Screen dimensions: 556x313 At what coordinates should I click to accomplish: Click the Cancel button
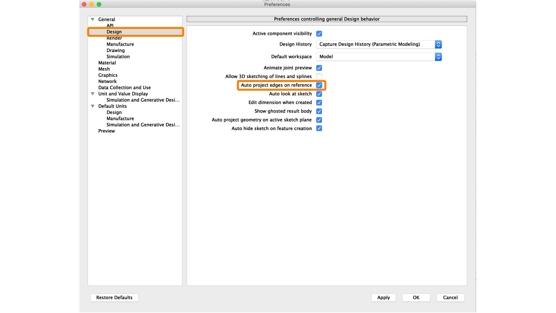(x=450, y=298)
